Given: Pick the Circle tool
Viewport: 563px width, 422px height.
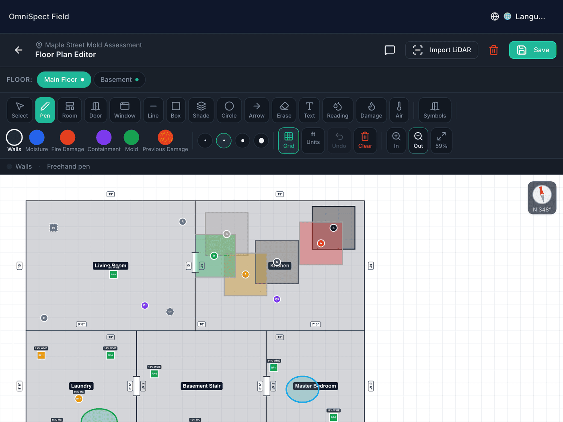Looking at the screenshot, I should (x=229, y=110).
